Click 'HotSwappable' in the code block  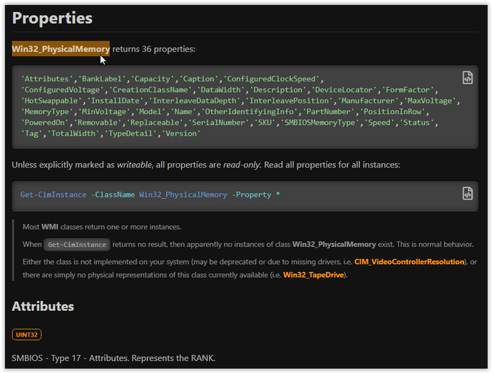51,101
